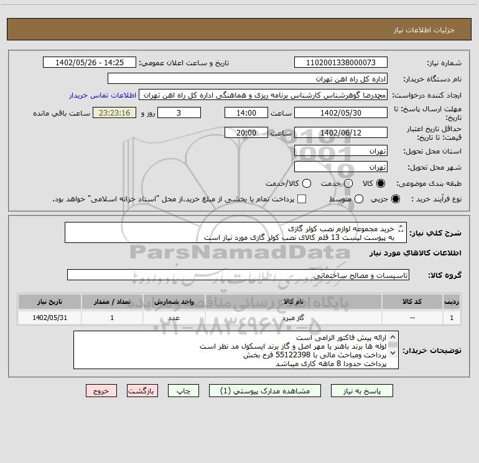Image resolution: width=479 pixels, height=463 pixels.
Task: Click the اطلاعات کالاهای مورد نیاز section heading
Action: pos(415,253)
